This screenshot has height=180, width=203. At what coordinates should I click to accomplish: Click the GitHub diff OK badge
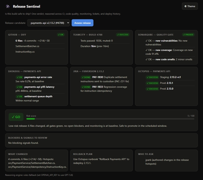pos(61,35)
